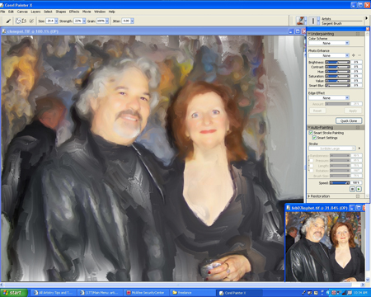This screenshot has height=297, width=371.
Task: Switch to the freelance folder taskbar item
Action: (x=192, y=293)
